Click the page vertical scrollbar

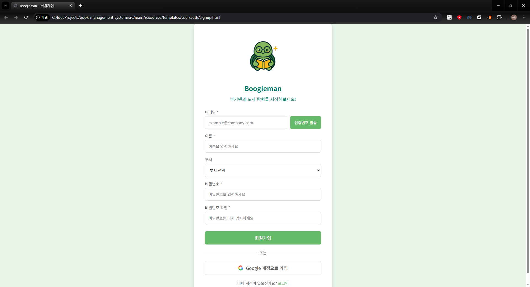528,149
